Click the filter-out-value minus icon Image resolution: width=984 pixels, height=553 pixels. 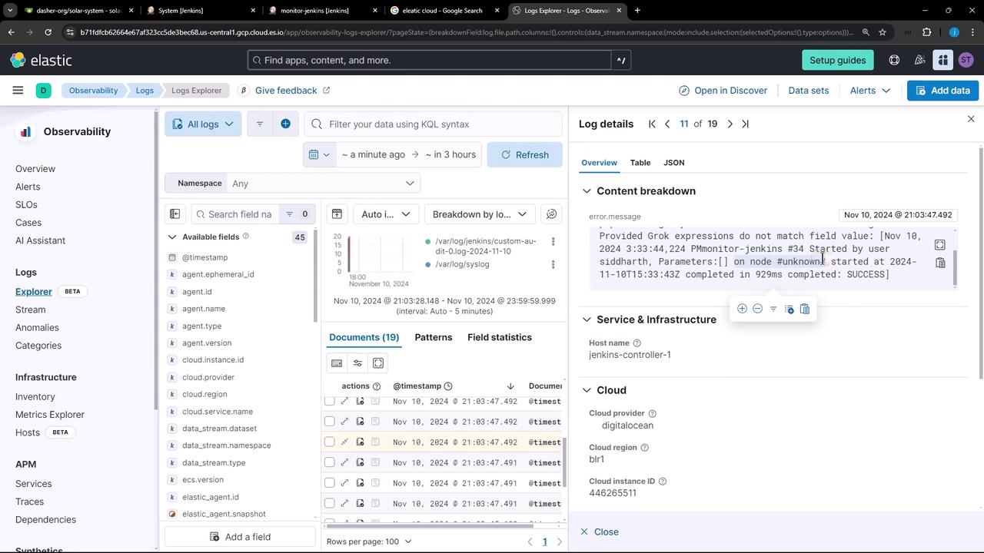point(757,309)
